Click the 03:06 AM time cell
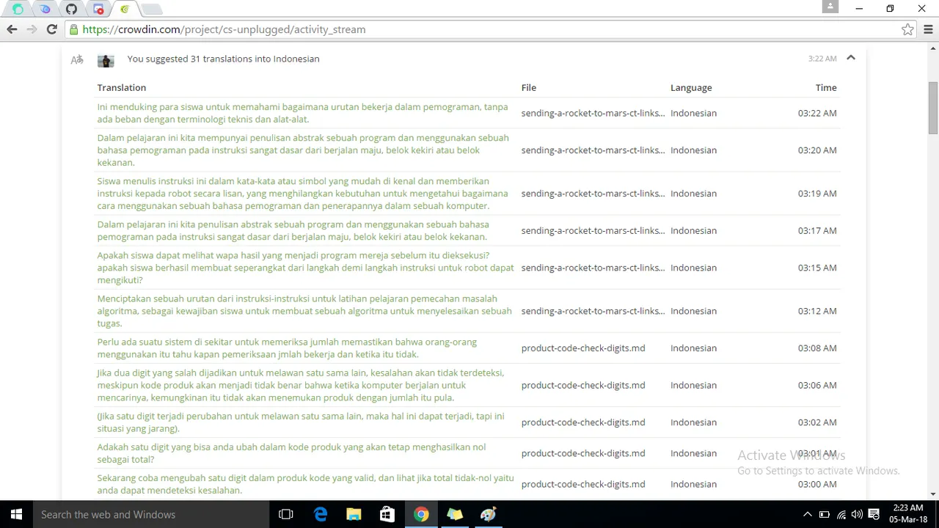The height and width of the screenshot is (528, 939). click(817, 385)
